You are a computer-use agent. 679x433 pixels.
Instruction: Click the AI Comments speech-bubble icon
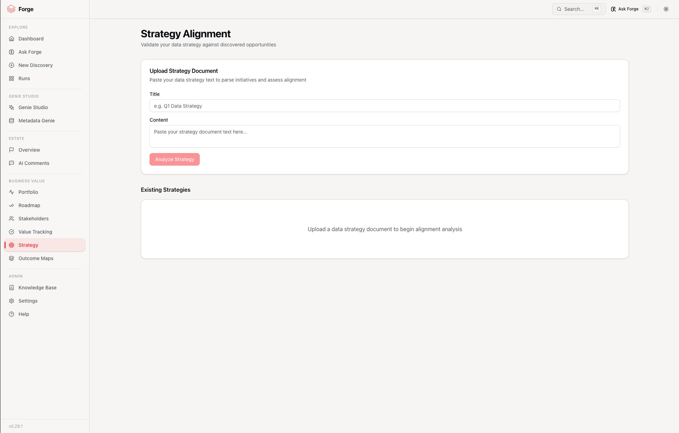click(12, 163)
